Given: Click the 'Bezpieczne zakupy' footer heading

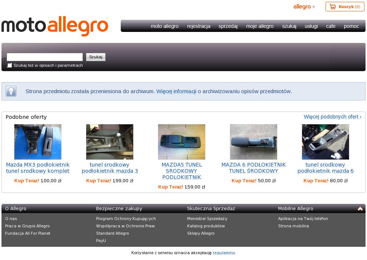Looking at the screenshot, I should pyautogui.click(x=119, y=209).
